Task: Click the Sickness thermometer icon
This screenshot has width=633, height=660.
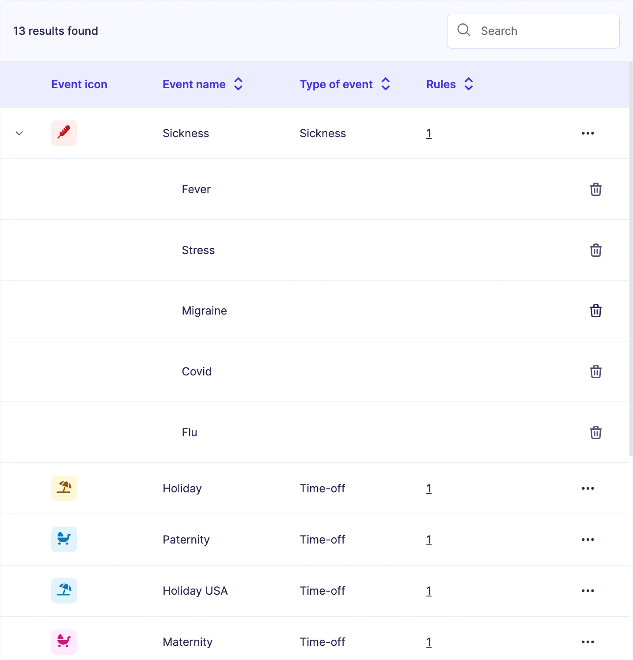Action: [x=64, y=133]
